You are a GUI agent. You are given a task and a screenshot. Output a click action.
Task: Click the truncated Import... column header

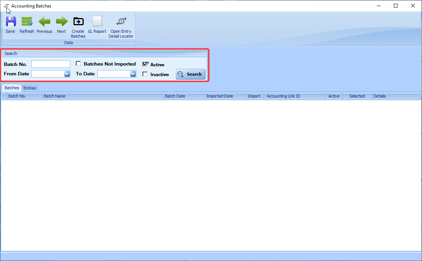tap(256, 96)
